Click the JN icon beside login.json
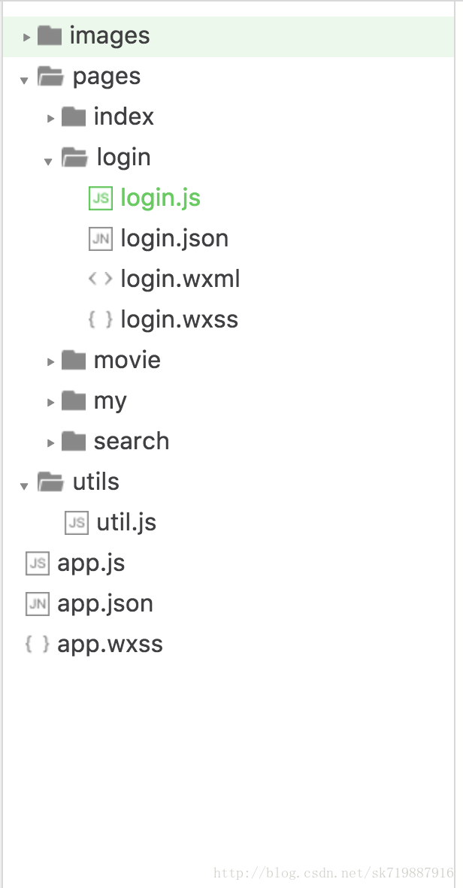 point(100,239)
